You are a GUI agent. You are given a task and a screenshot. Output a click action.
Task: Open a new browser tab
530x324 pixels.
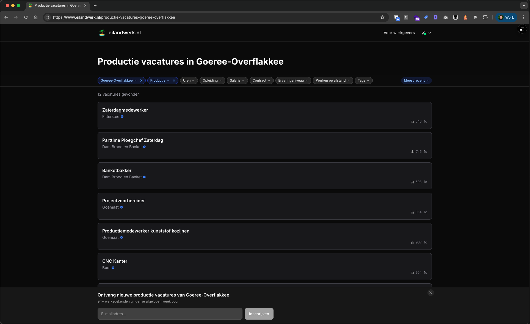click(x=95, y=5)
